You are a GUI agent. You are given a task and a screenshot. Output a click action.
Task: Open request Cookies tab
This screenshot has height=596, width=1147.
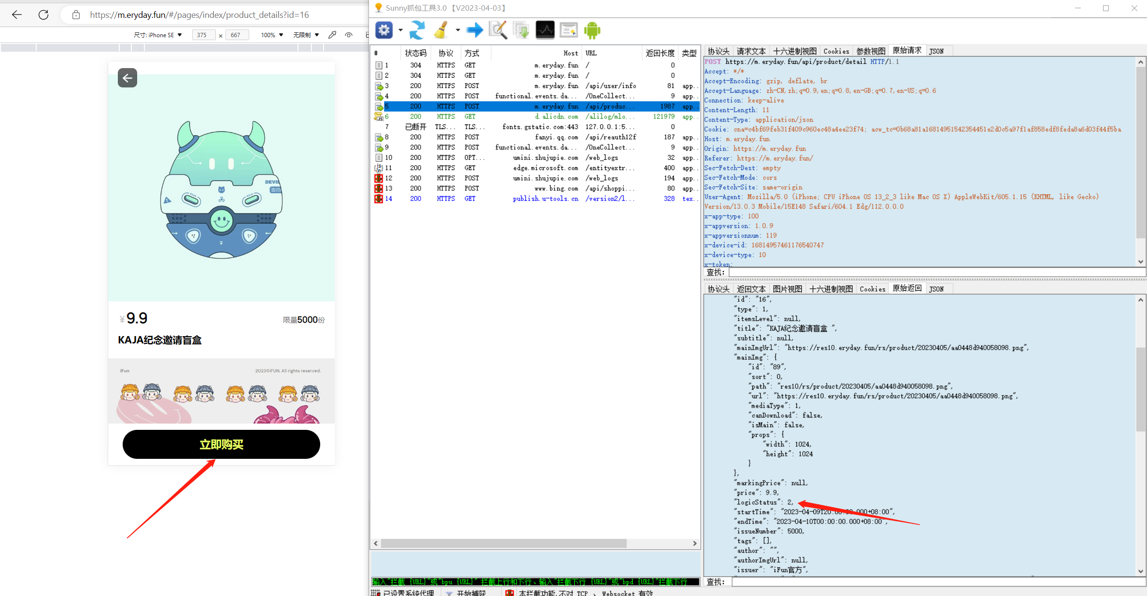(x=836, y=51)
